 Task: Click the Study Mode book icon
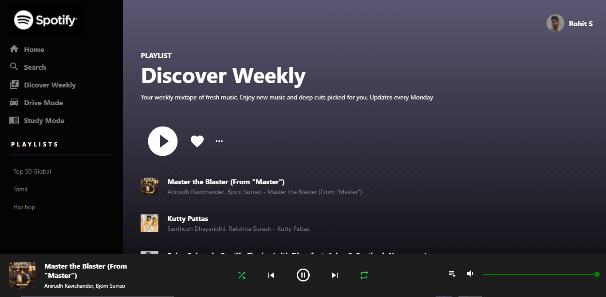tap(14, 120)
